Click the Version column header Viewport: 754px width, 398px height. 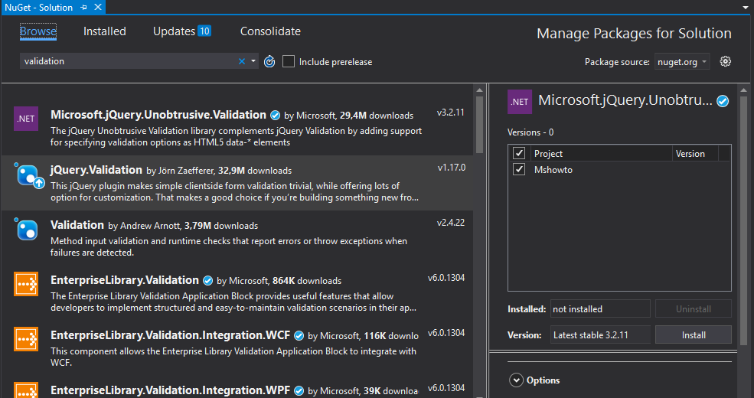(695, 153)
